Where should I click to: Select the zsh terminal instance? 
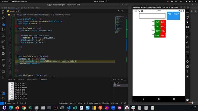(x=120, y=83)
